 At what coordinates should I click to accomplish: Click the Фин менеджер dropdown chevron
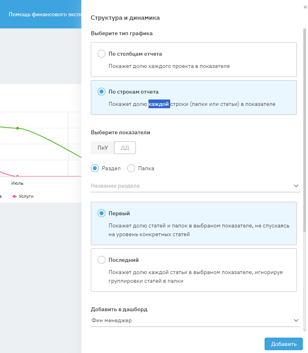tap(296, 321)
